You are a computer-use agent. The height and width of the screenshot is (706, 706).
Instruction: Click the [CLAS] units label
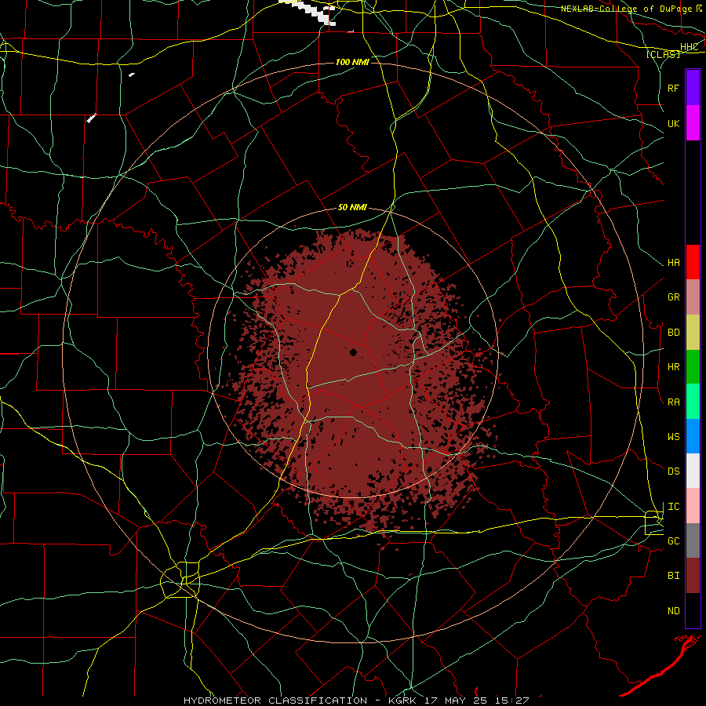[x=663, y=54]
